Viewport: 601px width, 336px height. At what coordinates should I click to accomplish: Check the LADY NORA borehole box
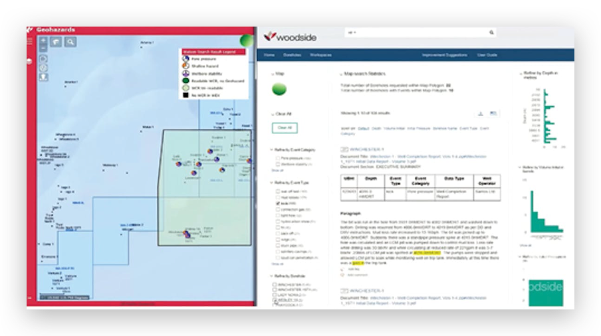[275, 295]
